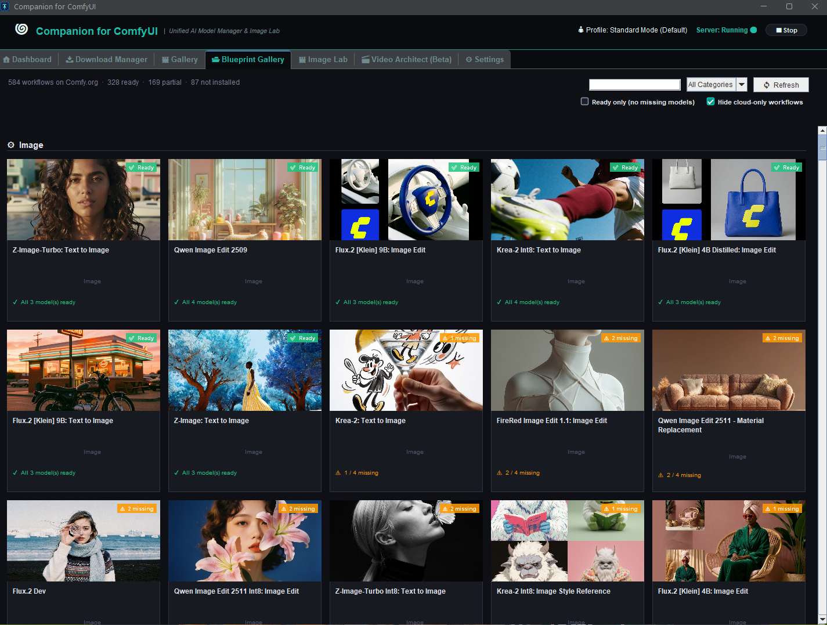827x625 pixels.
Task: Select the Flux.2 [Klein] 4B Distilled handbag thumbnail
Action: [x=729, y=200]
